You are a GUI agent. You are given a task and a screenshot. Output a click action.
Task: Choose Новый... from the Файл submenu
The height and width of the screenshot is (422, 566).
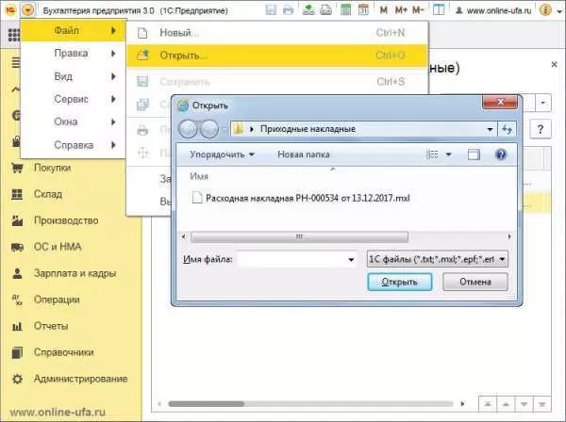[276, 33]
